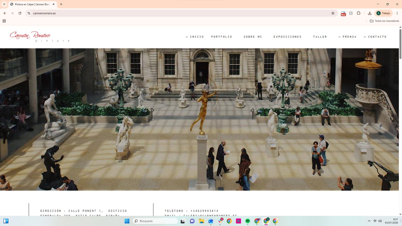Open Task View from the taskbar
The height and width of the screenshot is (226, 402).
[182, 221]
